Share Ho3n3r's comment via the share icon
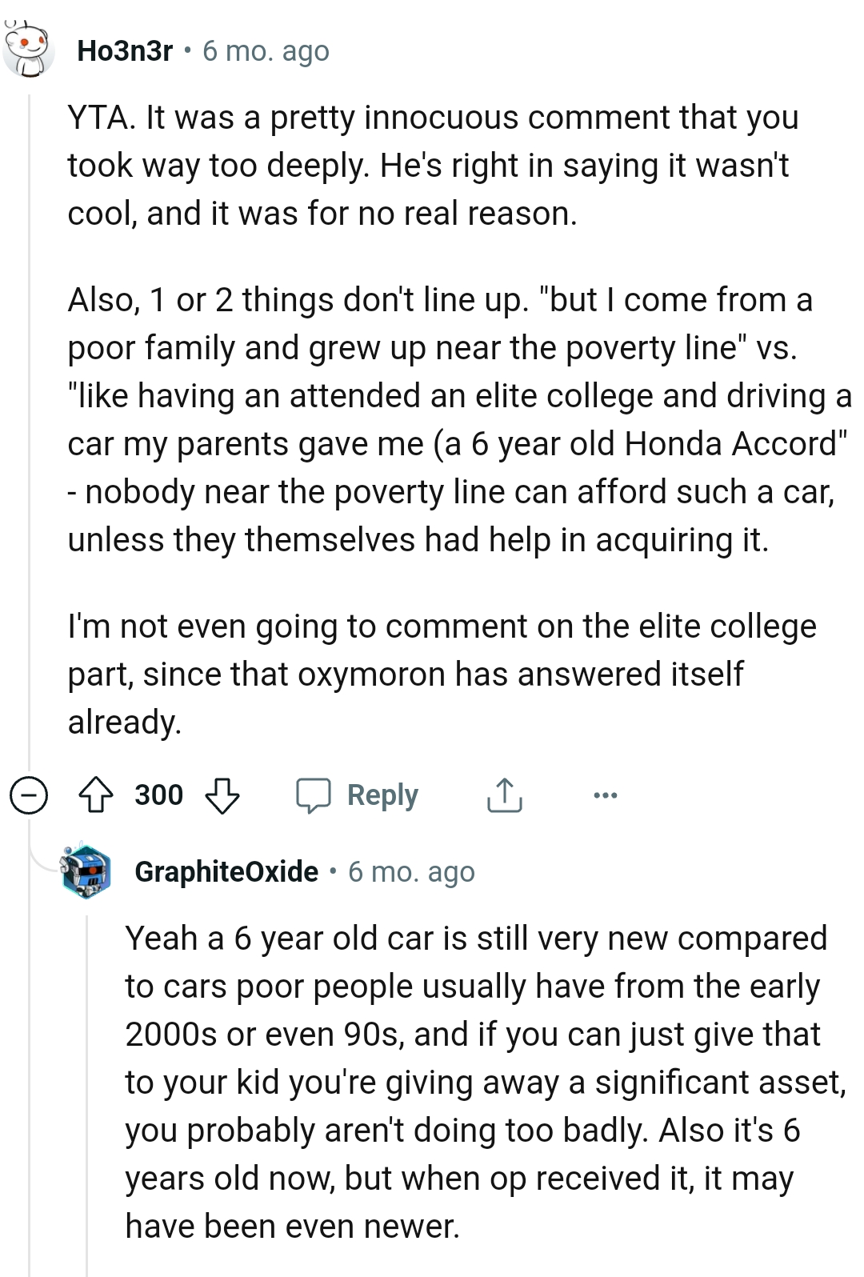Image resolution: width=864 pixels, height=1277 pixels. click(x=502, y=795)
